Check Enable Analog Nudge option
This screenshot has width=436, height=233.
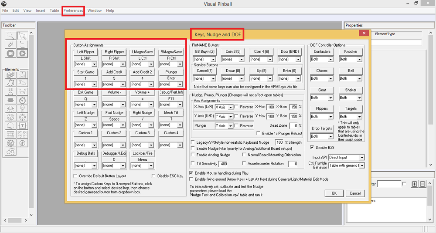(x=192, y=155)
